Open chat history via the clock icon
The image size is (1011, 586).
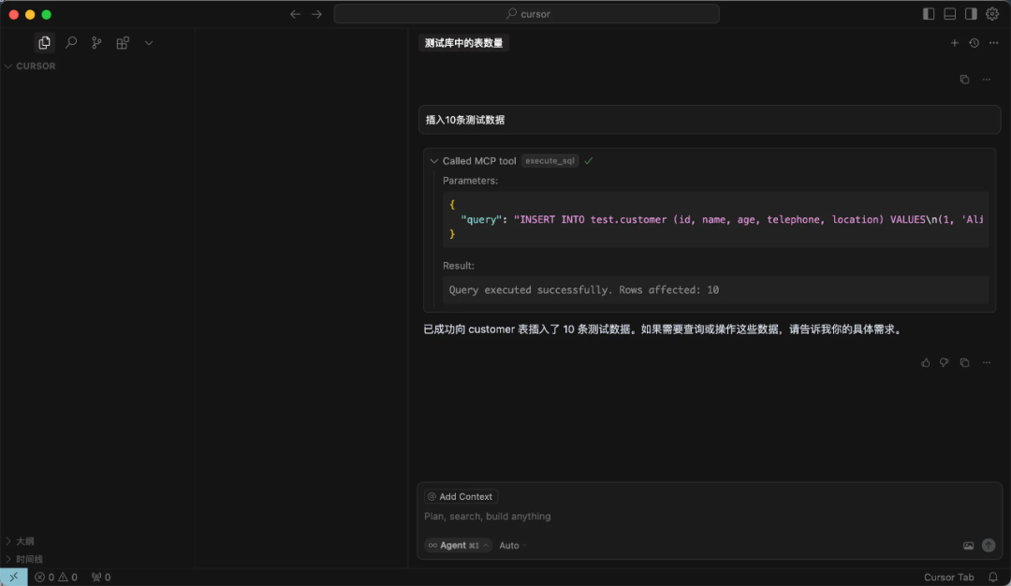(974, 42)
